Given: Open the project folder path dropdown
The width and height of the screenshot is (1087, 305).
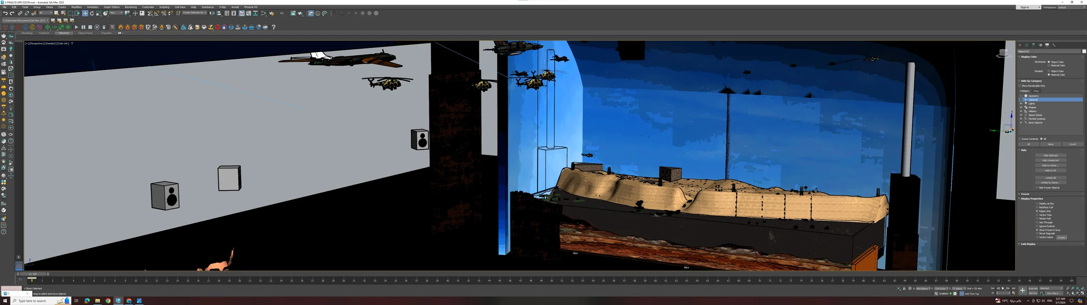Looking at the screenshot, I should point(25,20).
